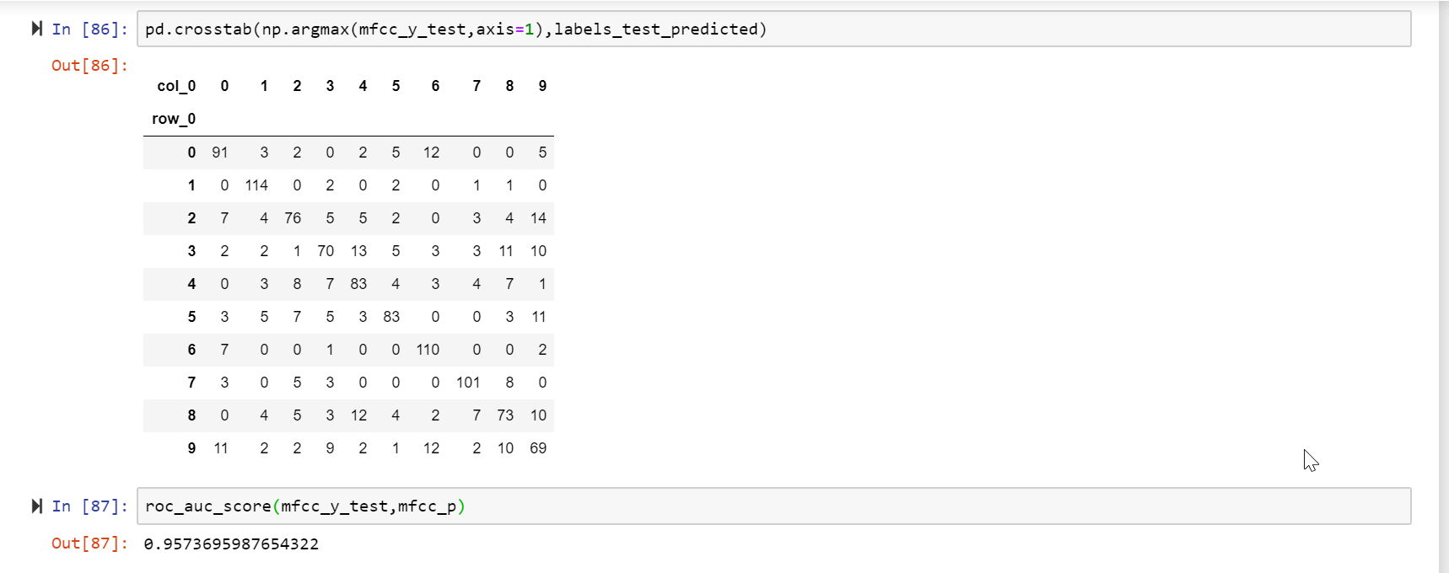1449x573 pixels.
Task: Click column header 9 in the crosstab
Action: point(541,85)
